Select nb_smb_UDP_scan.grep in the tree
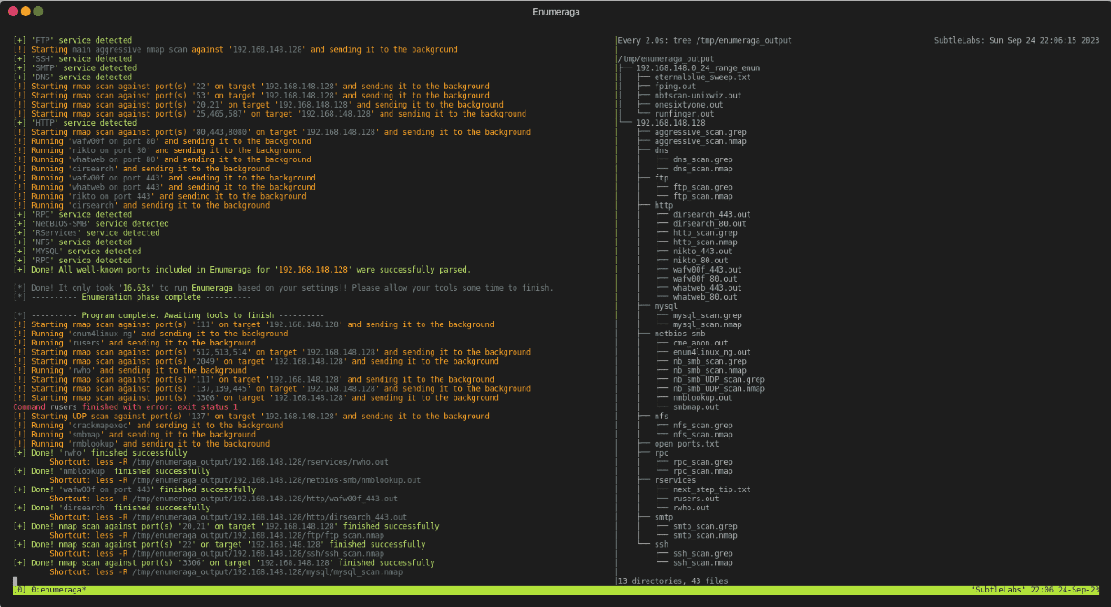Image resolution: width=1111 pixels, height=607 pixels. (x=718, y=379)
